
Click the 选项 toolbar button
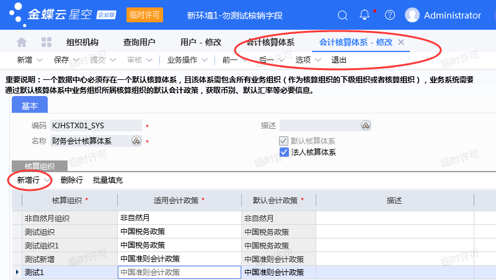(303, 59)
